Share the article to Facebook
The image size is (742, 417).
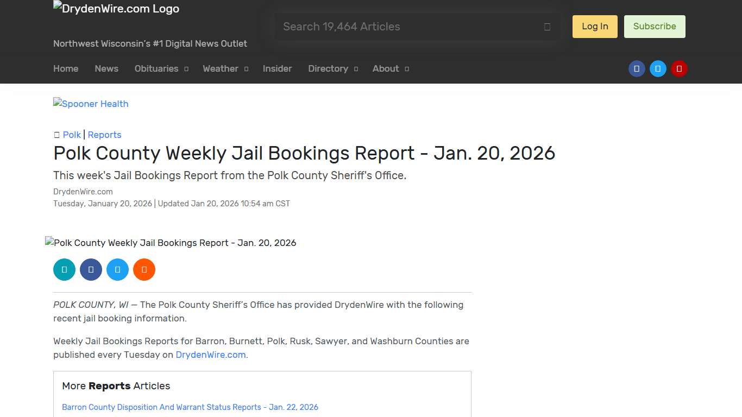[91, 269]
